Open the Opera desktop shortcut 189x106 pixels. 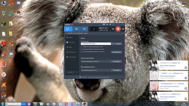[11, 4]
